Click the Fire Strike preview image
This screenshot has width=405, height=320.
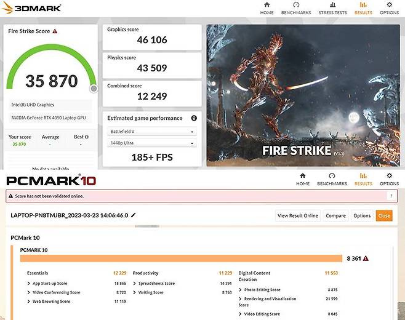(303, 95)
